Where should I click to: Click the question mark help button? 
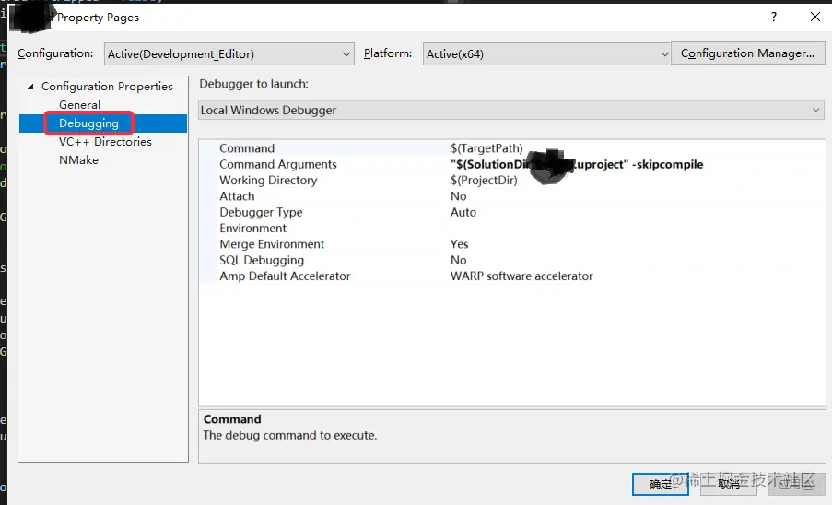774,17
